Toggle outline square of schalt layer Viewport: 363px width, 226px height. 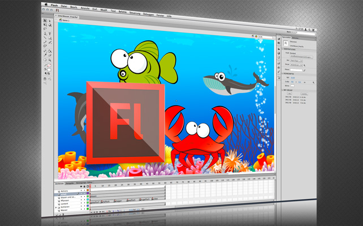pyautogui.click(x=88, y=193)
